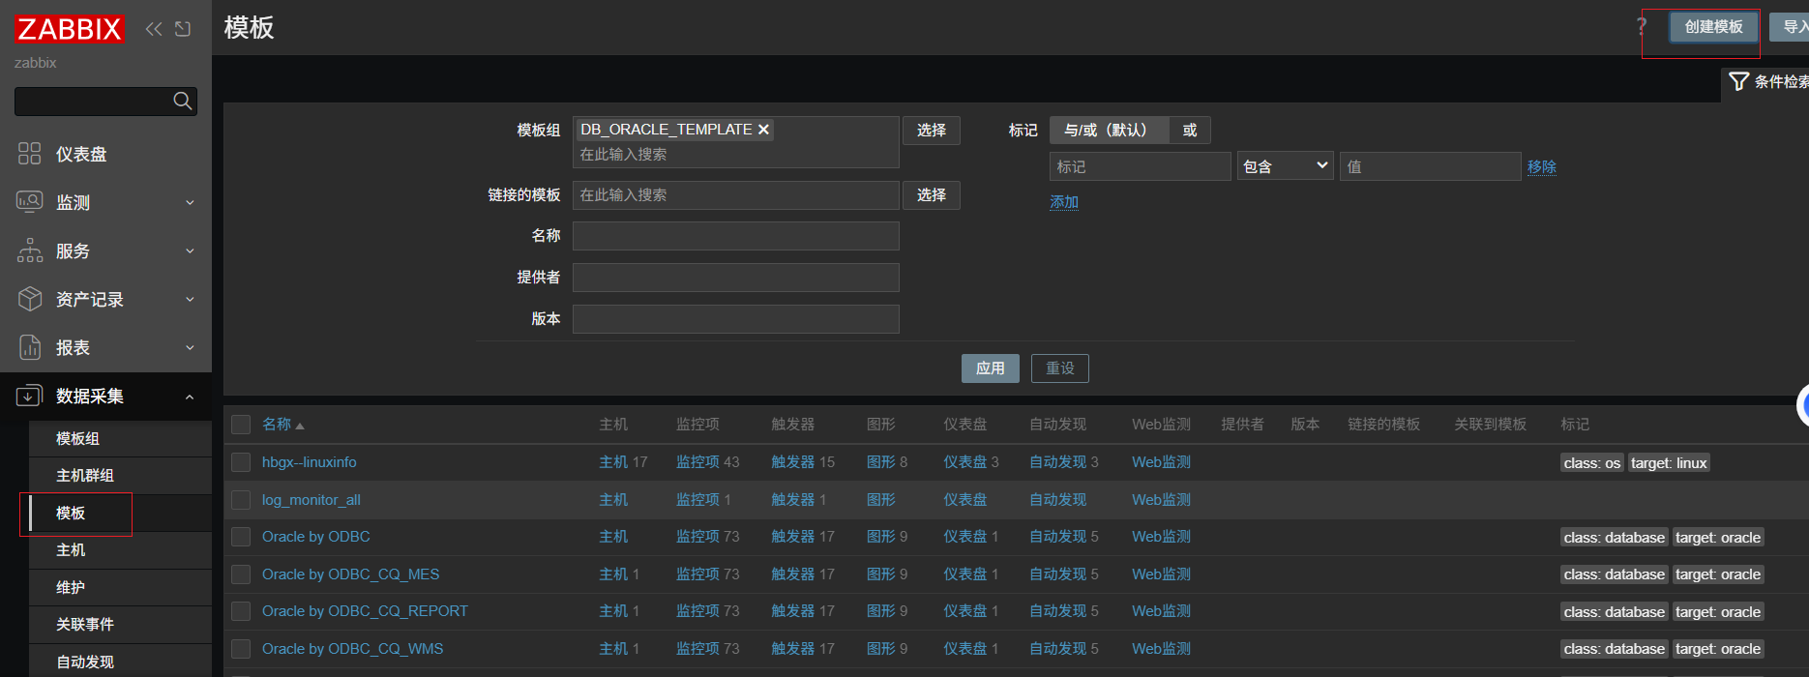Image resolution: width=1809 pixels, height=677 pixels.
Task: Click the 提供者 filter input field
Action: click(x=736, y=278)
